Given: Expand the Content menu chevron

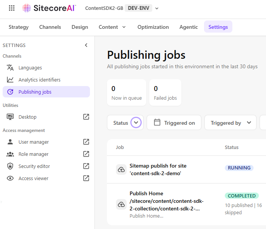Looking at the screenshot, I should pos(124,27).
